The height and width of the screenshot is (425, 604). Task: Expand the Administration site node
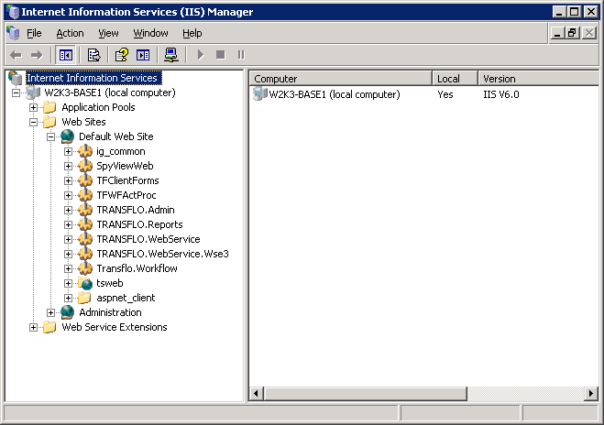50,312
